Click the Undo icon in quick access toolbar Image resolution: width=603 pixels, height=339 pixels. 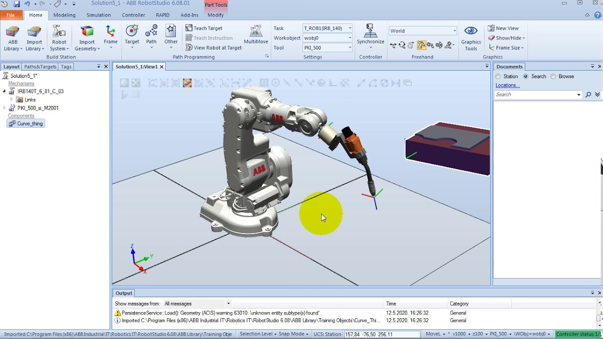[27, 4]
